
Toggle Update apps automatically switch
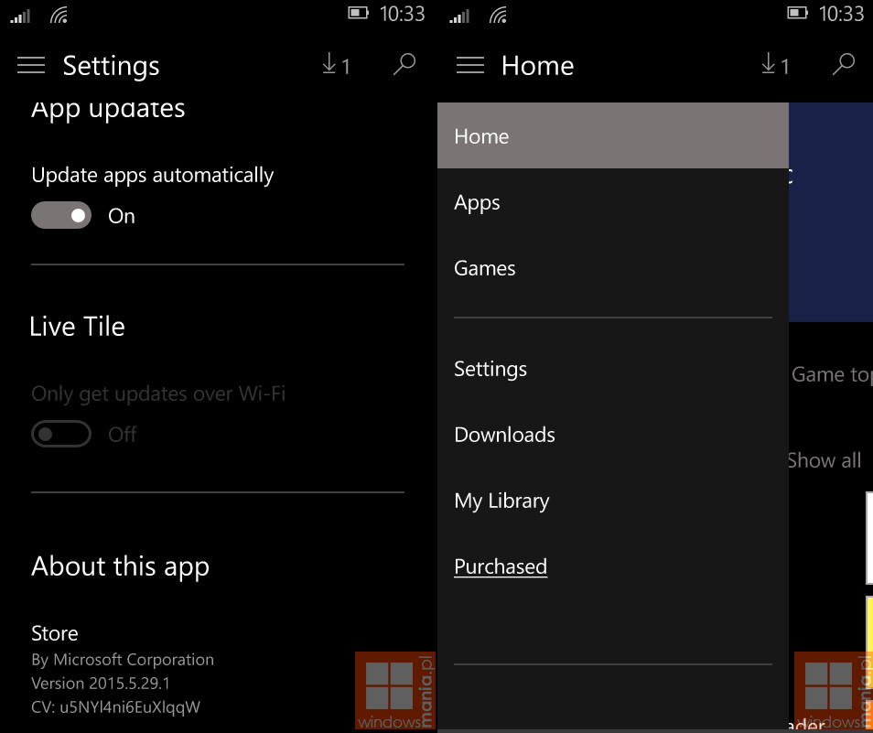click(61, 215)
